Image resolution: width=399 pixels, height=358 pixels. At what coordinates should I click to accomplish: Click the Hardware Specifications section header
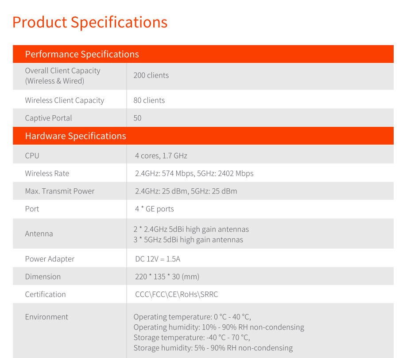(75, 136)
